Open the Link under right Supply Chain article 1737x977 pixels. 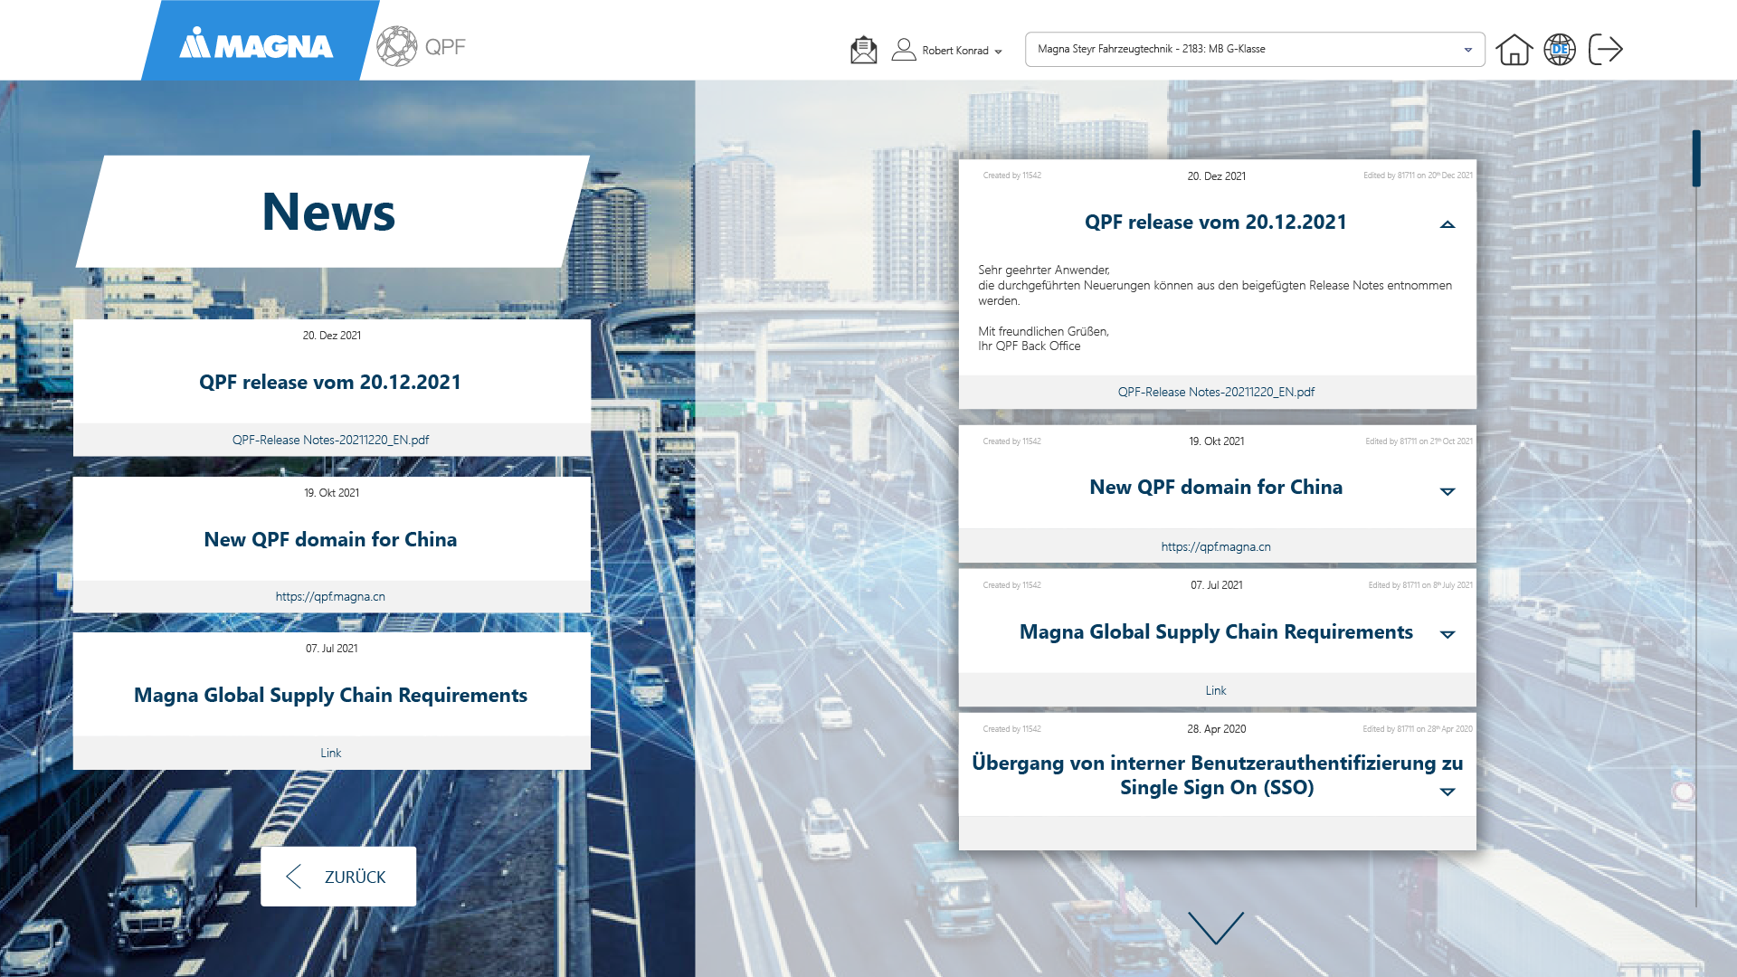click(x=1216, y=691)
